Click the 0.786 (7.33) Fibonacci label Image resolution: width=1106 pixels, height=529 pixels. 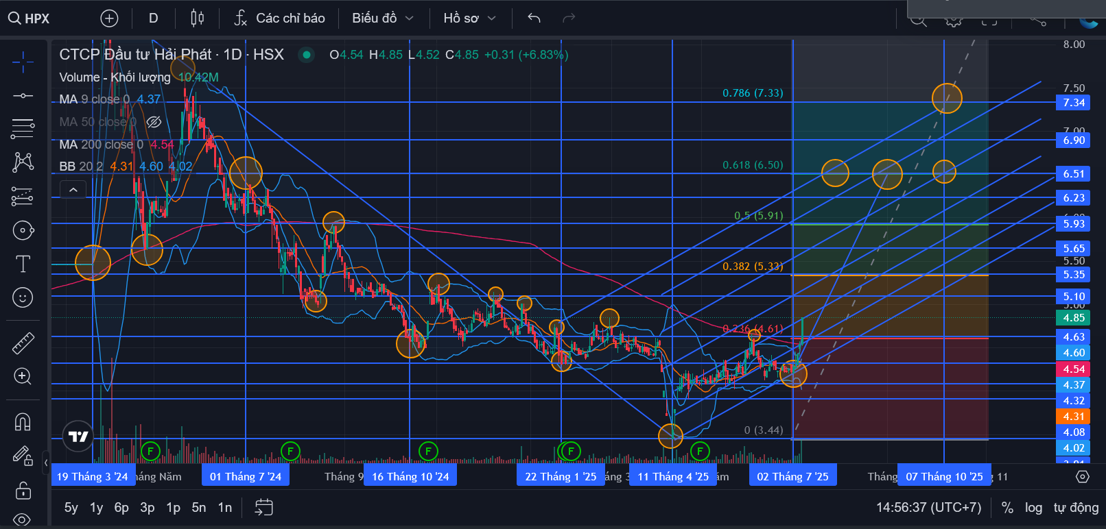753,93
